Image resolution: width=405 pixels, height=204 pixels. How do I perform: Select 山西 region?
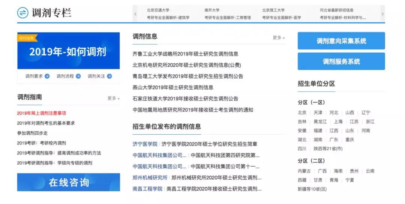(350, 113)
